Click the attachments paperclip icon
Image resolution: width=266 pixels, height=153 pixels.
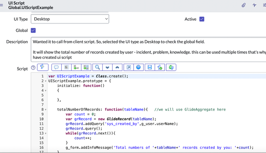click(x=244, y=5)
